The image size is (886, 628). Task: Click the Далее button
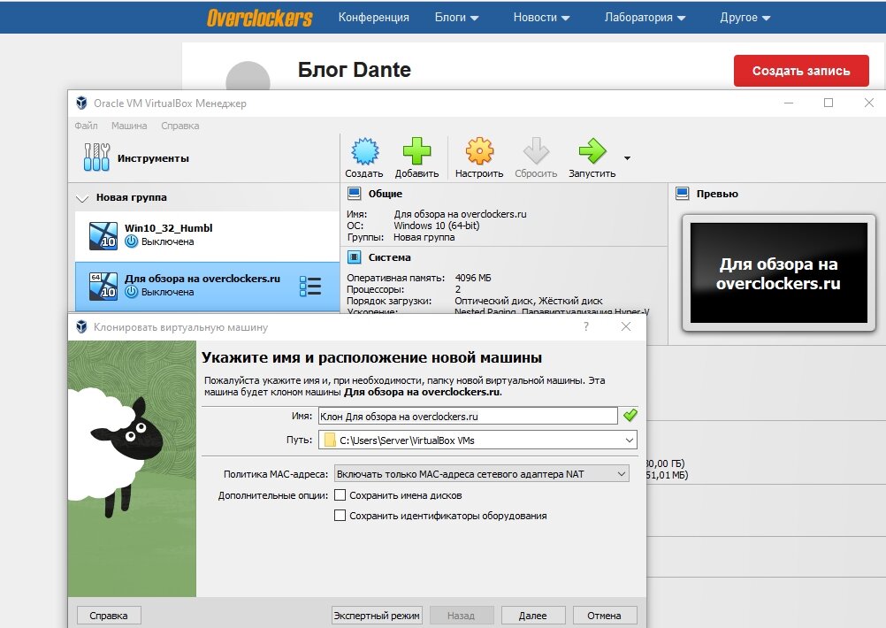coord(533,616)
